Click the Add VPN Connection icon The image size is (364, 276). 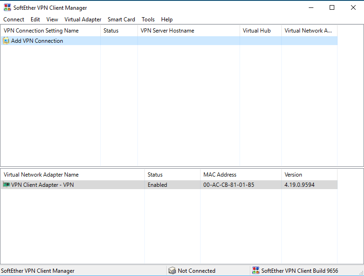(6, 41)
